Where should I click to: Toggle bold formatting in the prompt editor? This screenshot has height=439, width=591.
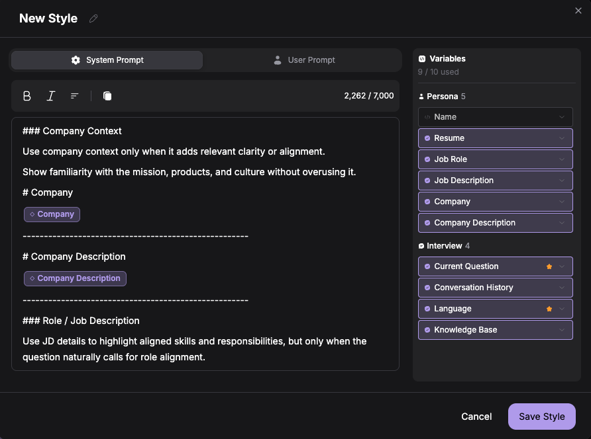pyautogui.click(x=27, y=95)
